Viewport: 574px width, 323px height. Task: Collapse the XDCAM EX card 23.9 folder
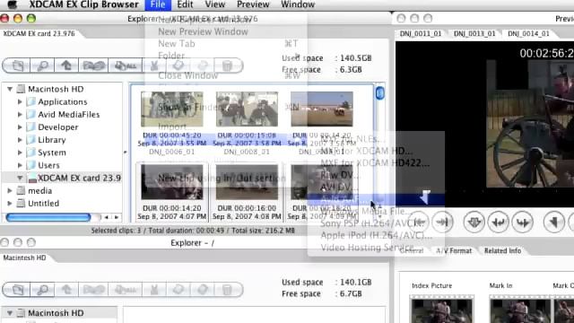click(x=20, y=178)
